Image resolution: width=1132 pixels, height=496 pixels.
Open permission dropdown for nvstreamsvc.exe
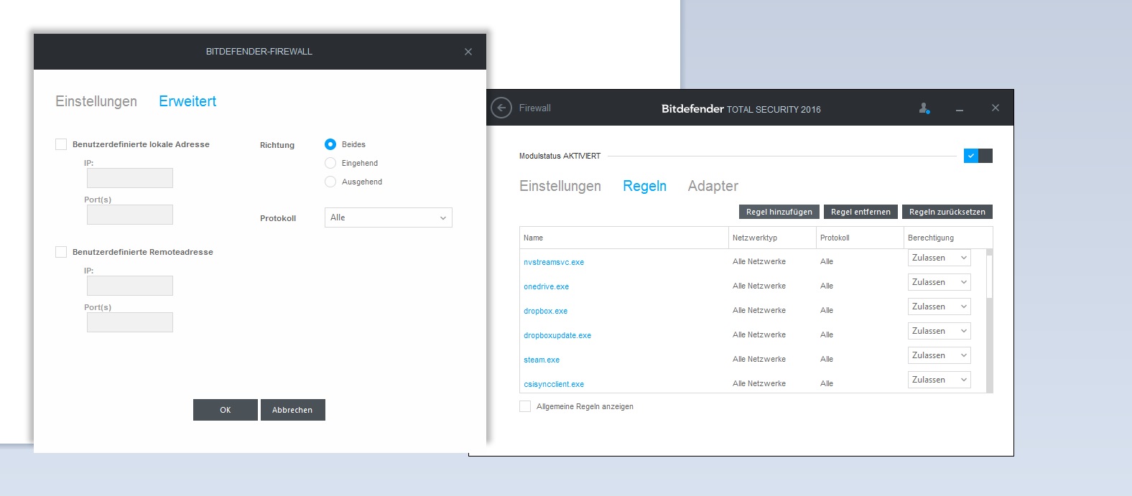[939, 258]
